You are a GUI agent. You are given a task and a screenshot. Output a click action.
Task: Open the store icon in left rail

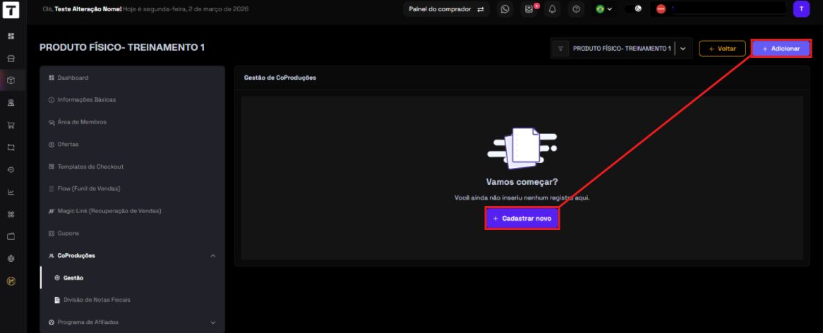click(11, 58)
